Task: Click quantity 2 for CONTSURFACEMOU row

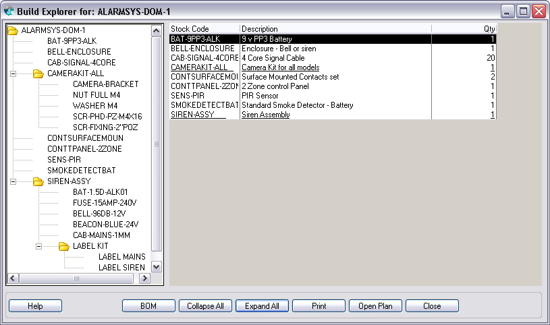Action: 493,77
